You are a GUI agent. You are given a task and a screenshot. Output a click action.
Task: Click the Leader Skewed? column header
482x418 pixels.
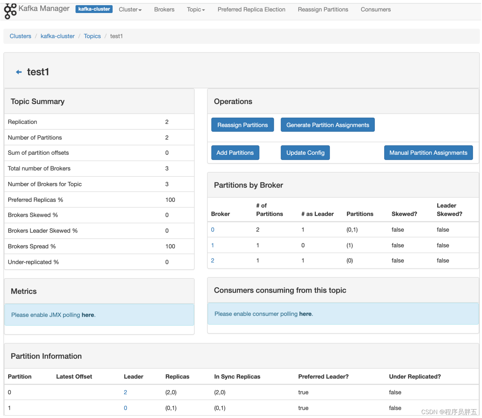tap(450, 210)
